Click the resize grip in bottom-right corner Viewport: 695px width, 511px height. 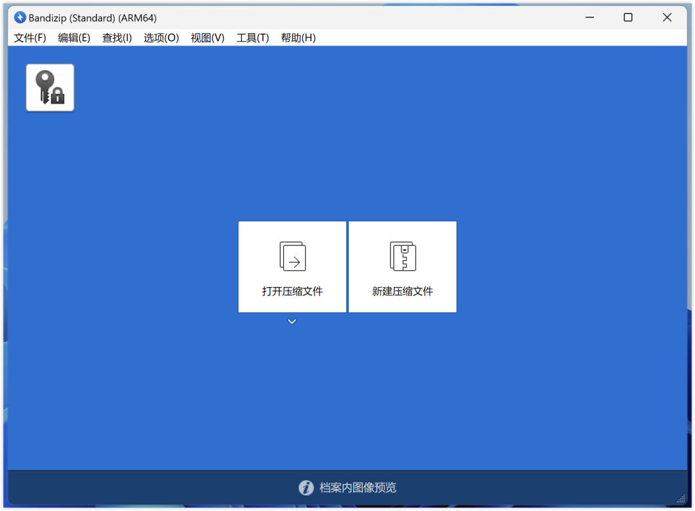tap(681, 499)
